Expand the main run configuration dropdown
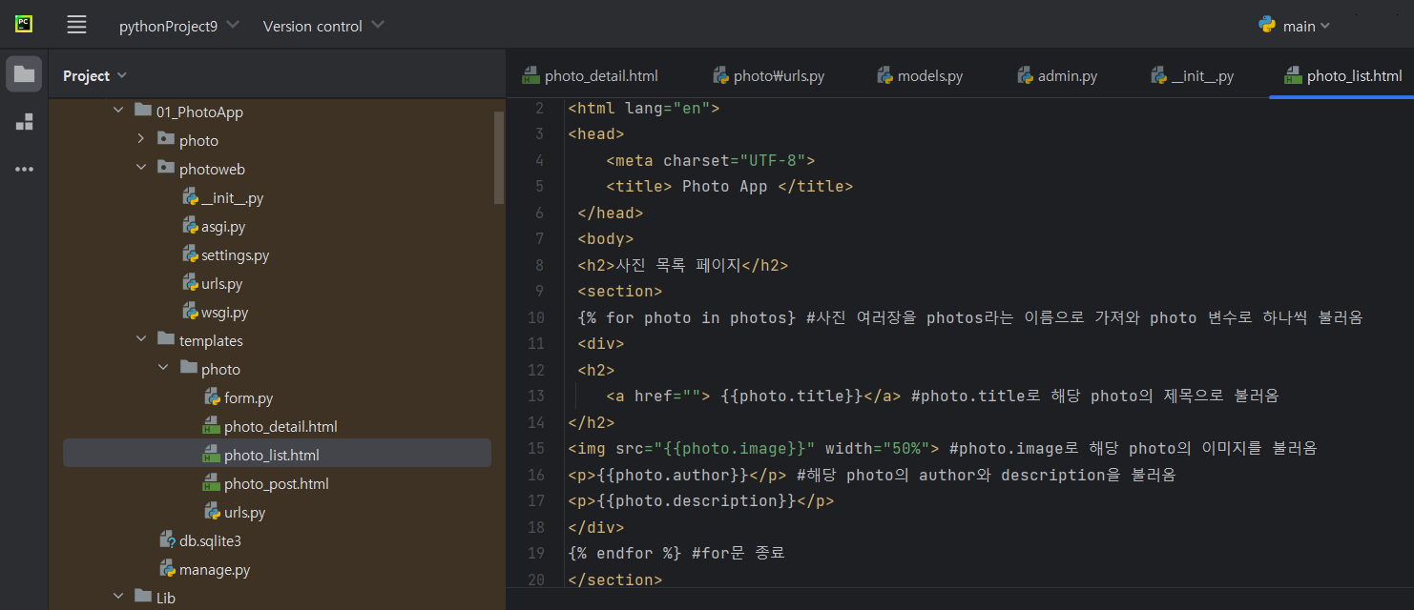Viewport: 1414px width, 610px height. click(x=1306, y=27)
